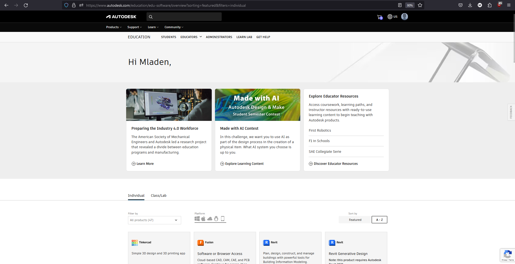Toggle the language region selector to US
This screenshot has height=264, width=515.
click(392, 17)
